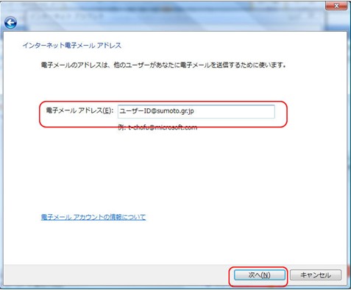
Task: Click the description sentence about 電子メールのアドレス
Action: [163, 66]
